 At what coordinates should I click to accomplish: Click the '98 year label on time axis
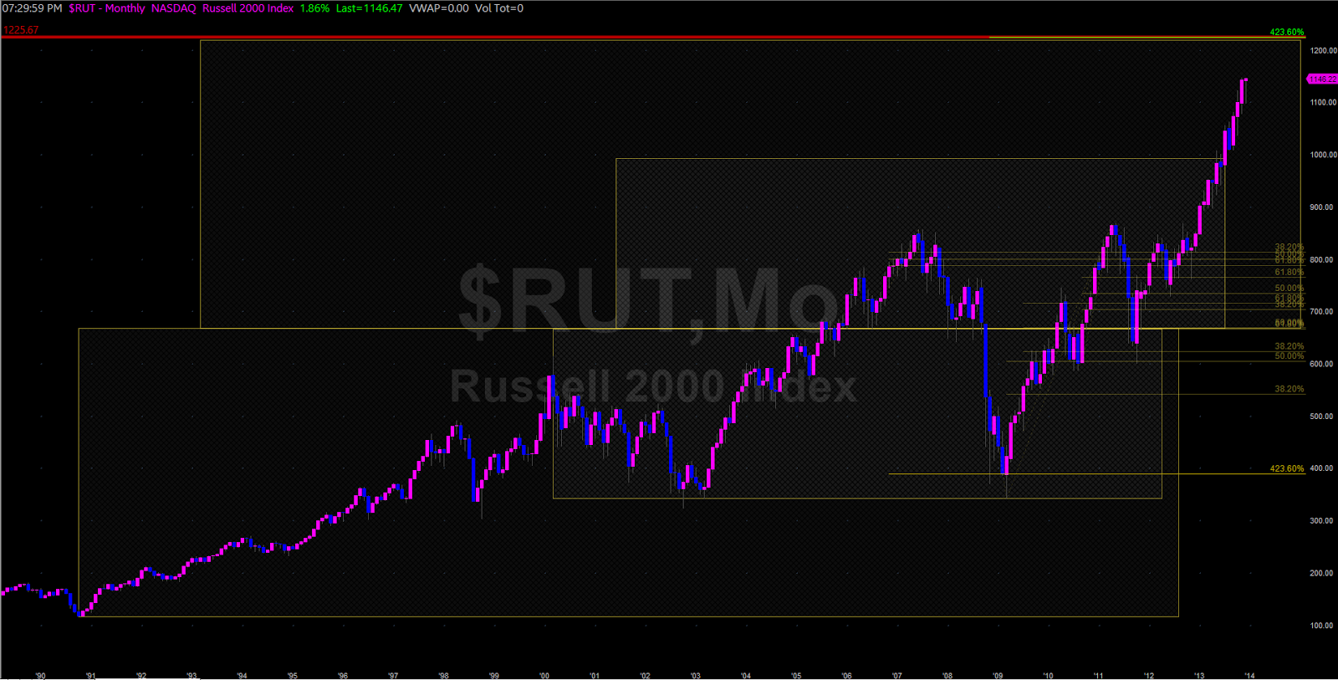click(443, 675)
